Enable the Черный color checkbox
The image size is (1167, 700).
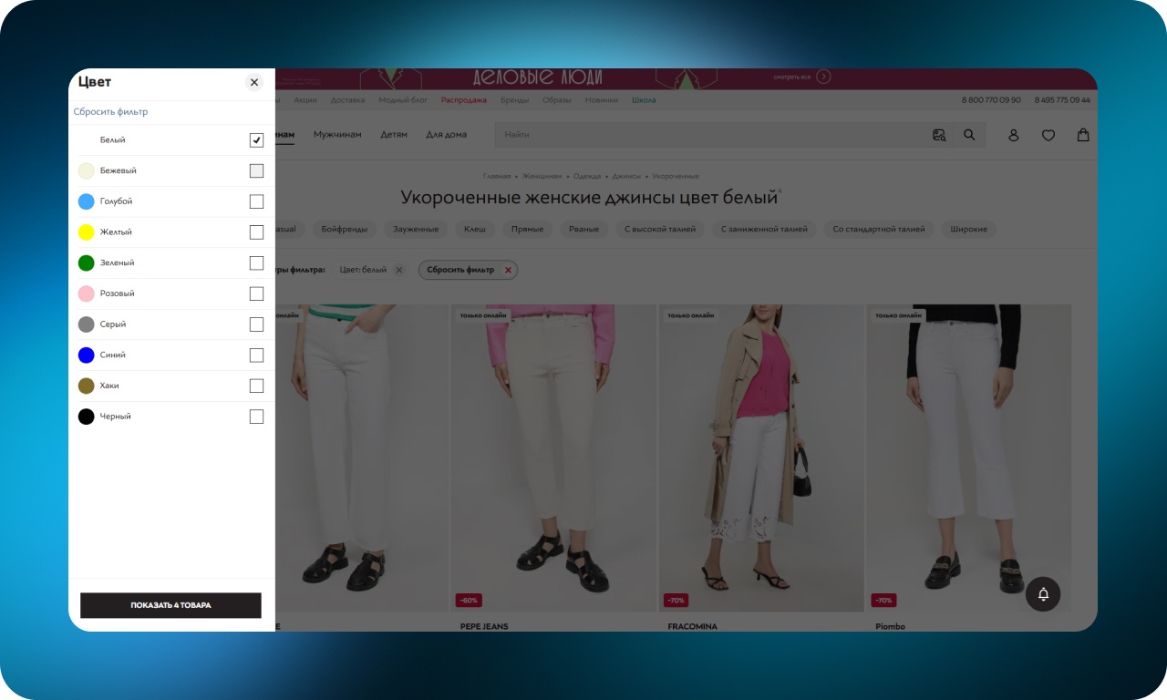click(256, 417)
